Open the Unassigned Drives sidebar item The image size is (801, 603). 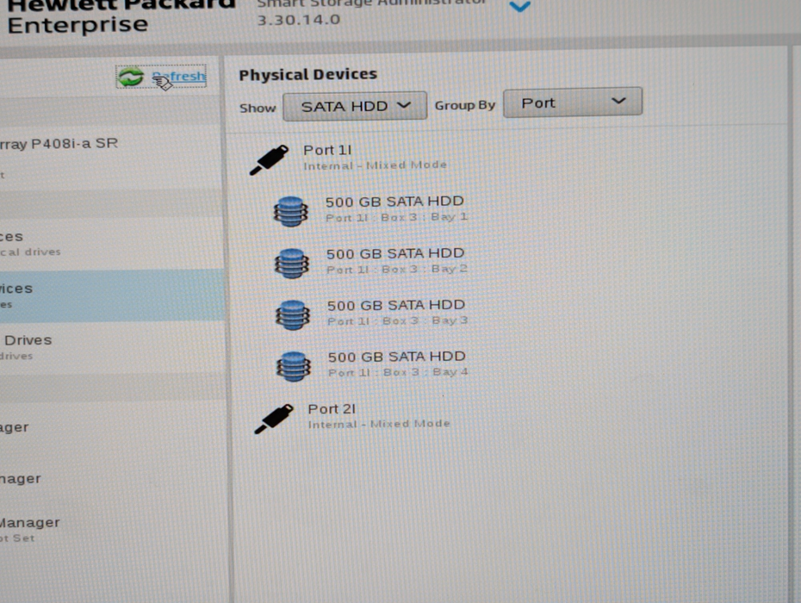coord(111,346)
